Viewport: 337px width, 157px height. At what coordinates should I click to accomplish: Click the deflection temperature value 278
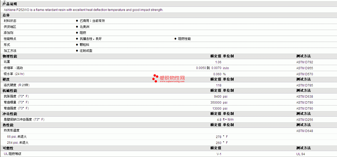[x=219, y=137]
